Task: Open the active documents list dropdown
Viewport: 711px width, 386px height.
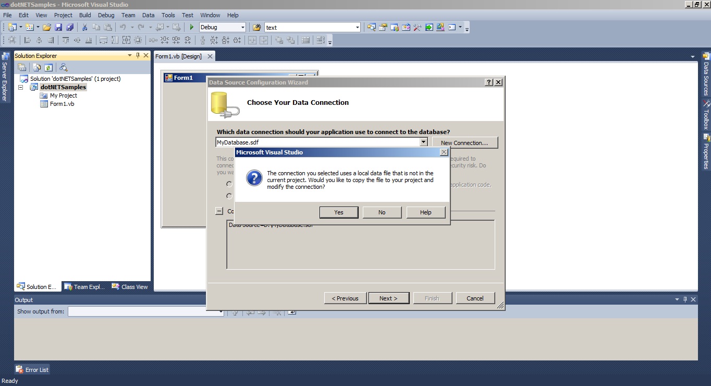Action: point(693,56)
